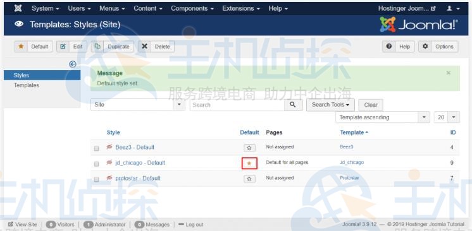Click the Joomla! brand logo in header
Viewport: 472px width, 231px height.
419,25
